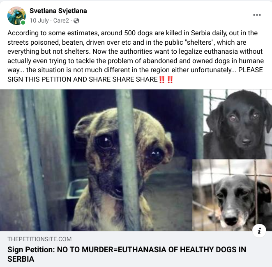The image size is (272, 267).
Task: Click the post text about 500 dogs
Action: click(136, 56)
